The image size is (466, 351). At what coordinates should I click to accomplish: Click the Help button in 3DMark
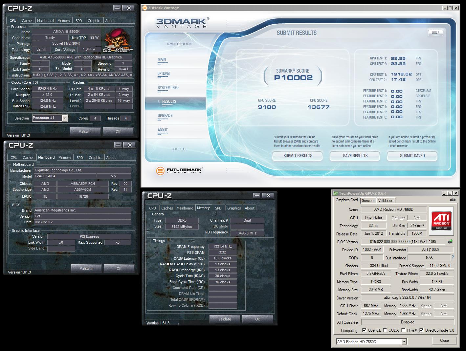(x=435, y=33)
